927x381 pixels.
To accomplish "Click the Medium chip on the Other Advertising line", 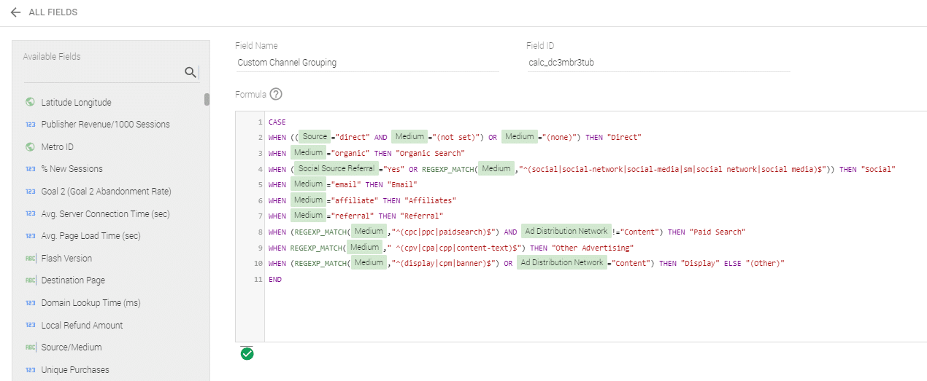I will tap(365, 248).
